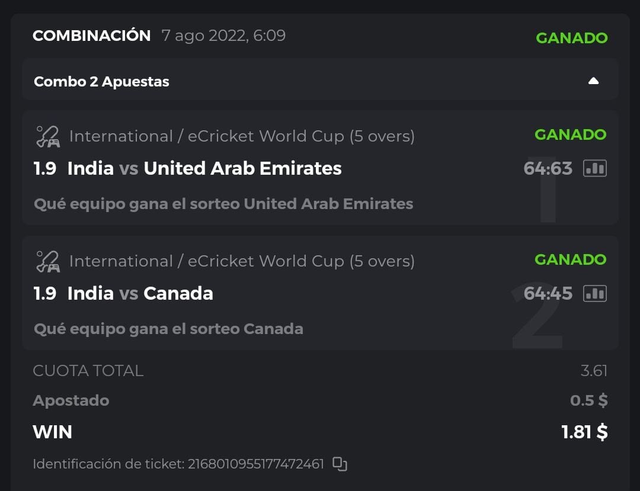Click the top GANADO status of the combination

coord(571,38)
